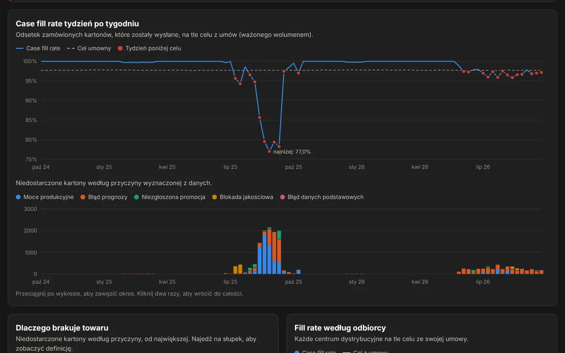Image resolution: width=565 pixels, height=353 pixels.
Task: Toggle the Case fill rate legend entry
Action: coord(38,48)
